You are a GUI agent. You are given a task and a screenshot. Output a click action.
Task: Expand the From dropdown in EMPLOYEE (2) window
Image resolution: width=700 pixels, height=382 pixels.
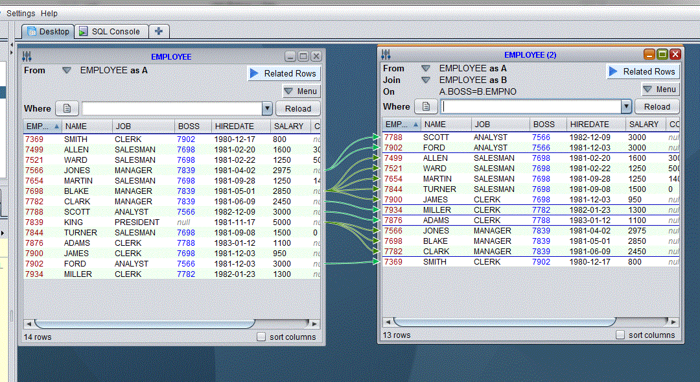pyautogui.click(x=425, y=68)
